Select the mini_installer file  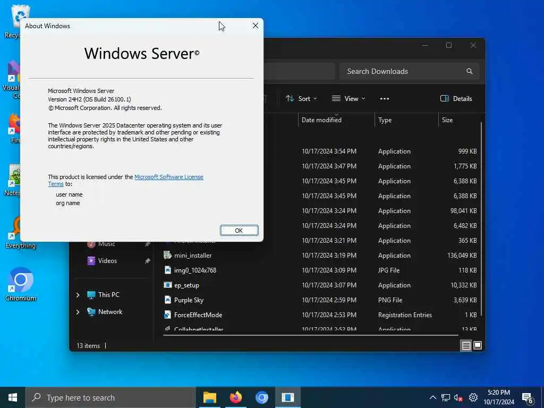pyautogui.click(x=192, y=256)
